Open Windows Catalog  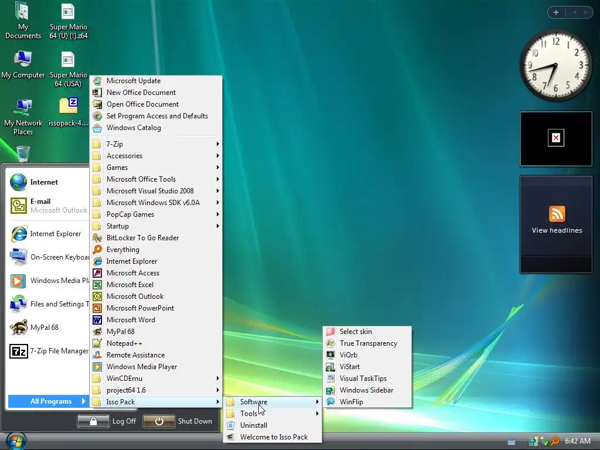(156, 127)
